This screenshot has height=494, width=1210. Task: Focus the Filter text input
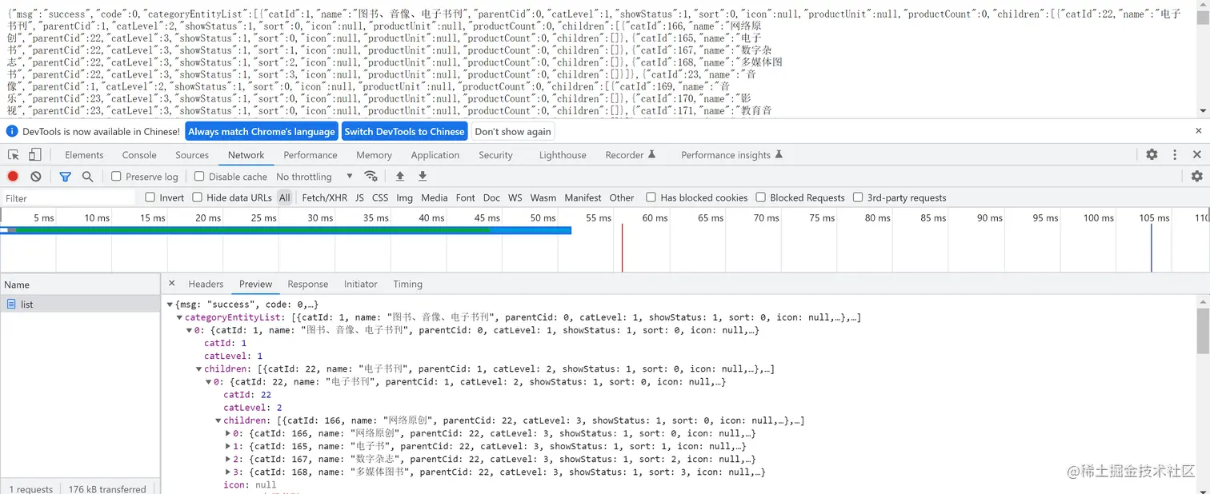(x=70, y=197)
